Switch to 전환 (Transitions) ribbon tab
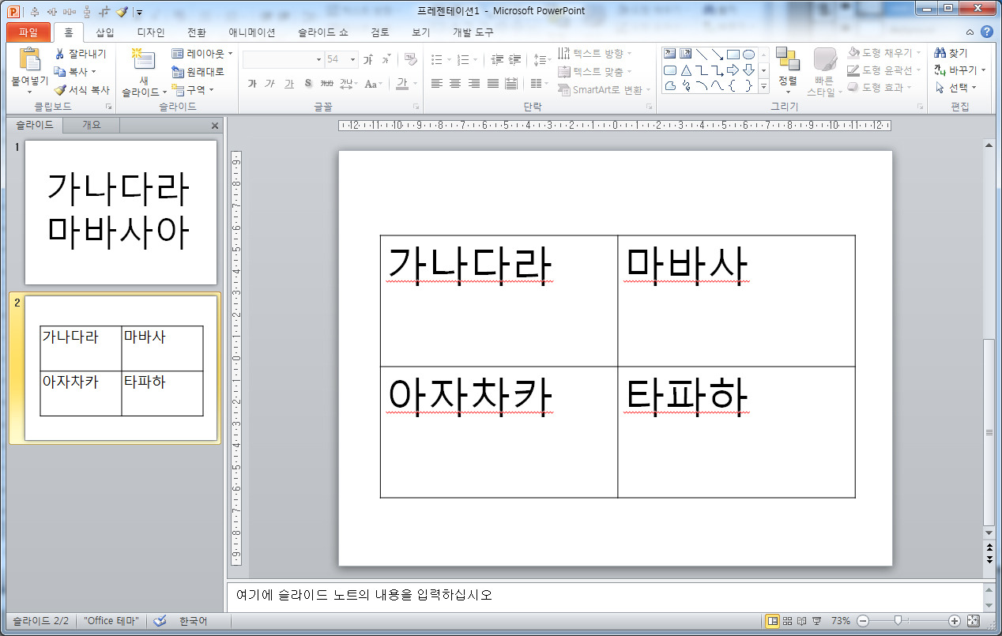 197,32
